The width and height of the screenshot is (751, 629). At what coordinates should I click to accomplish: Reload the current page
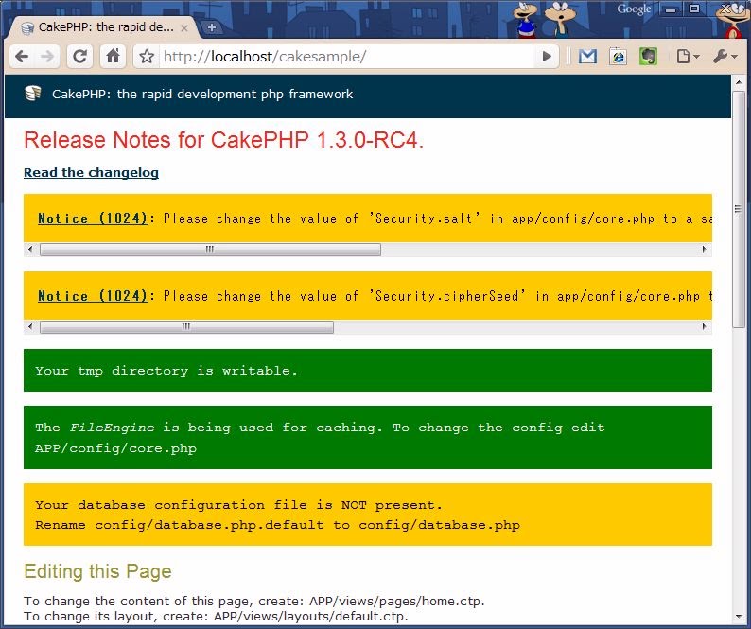pyautogui.click(x=80, y=57)
